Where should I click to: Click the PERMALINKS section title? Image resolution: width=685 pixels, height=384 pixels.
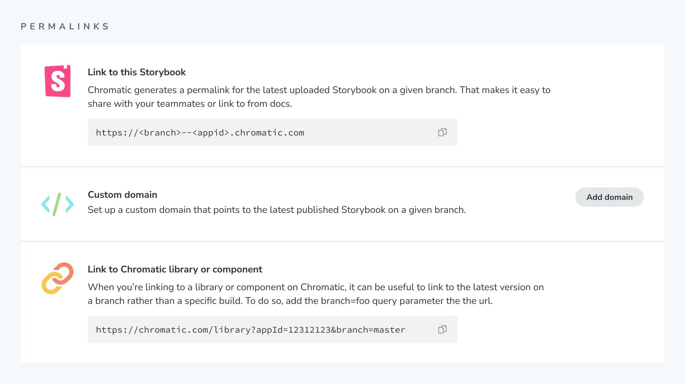(65, 26)
